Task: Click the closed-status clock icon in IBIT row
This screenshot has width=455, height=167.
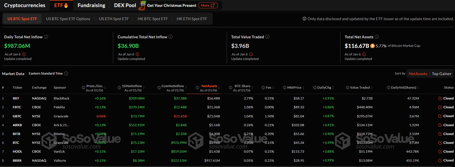Action: (x=440, y=98)
